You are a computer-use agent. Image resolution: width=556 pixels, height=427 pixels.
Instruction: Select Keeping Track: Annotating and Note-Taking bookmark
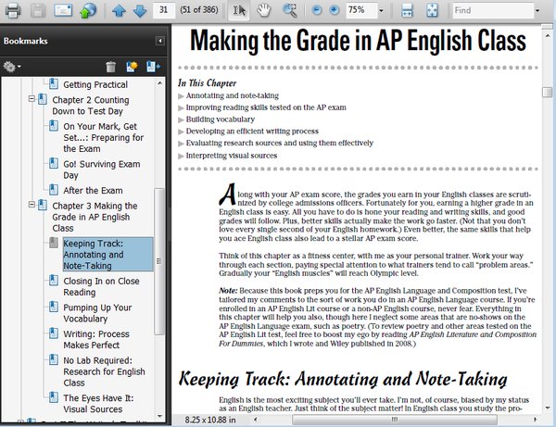click(x=107, y=255)
